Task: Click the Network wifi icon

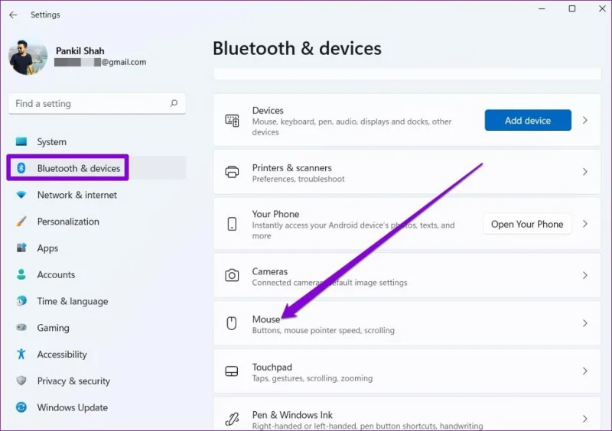Action: point(21,195)
